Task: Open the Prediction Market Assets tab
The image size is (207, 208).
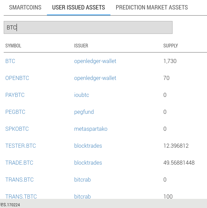Action: pyautogui.click(x=152, y=7)
